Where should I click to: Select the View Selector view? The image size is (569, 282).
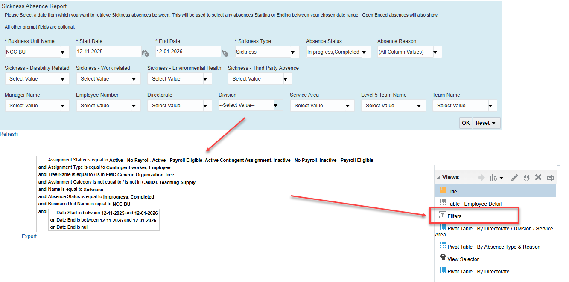point(463,259)
